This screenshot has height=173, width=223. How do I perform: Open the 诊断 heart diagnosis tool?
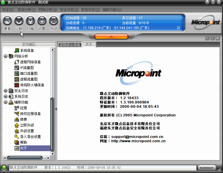tap(19, 21)
